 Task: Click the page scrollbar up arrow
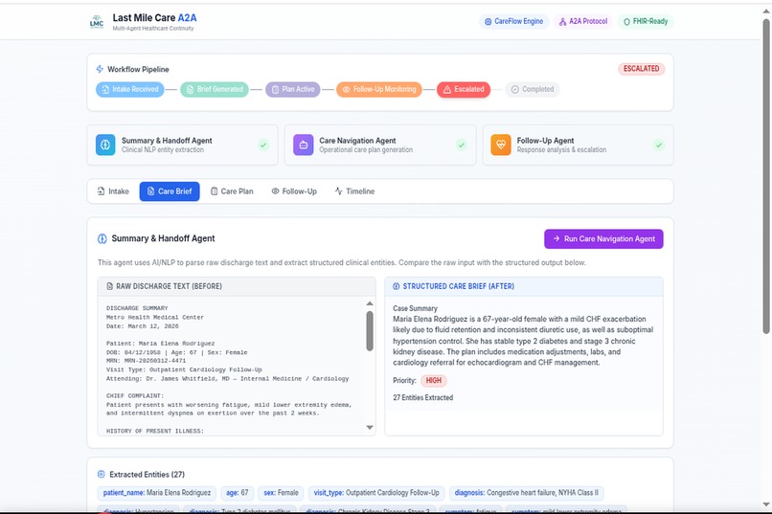(766, 11)
